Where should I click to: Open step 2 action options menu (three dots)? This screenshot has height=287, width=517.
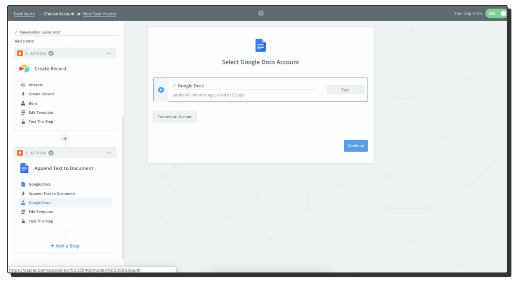pos(109,54)
